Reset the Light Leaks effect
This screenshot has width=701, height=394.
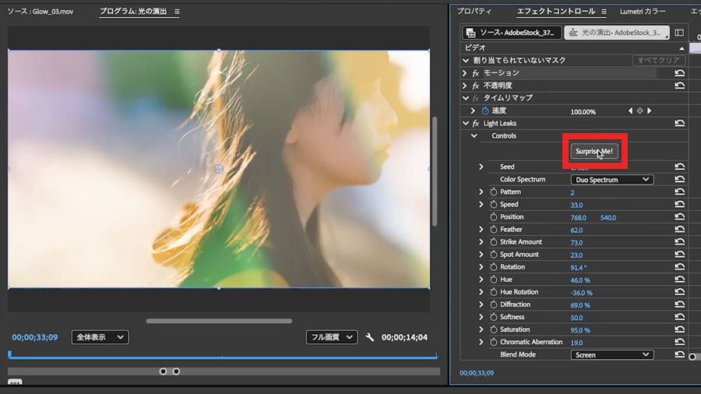click(x=679, y=123)
